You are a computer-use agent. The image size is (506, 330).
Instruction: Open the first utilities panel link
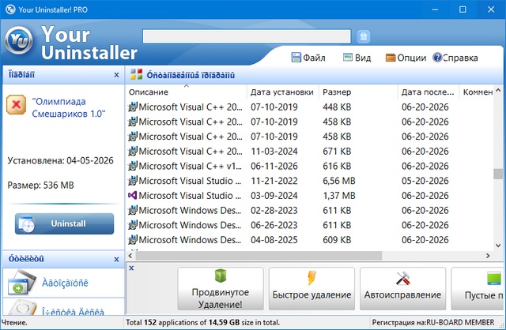(x=65, y=283)
